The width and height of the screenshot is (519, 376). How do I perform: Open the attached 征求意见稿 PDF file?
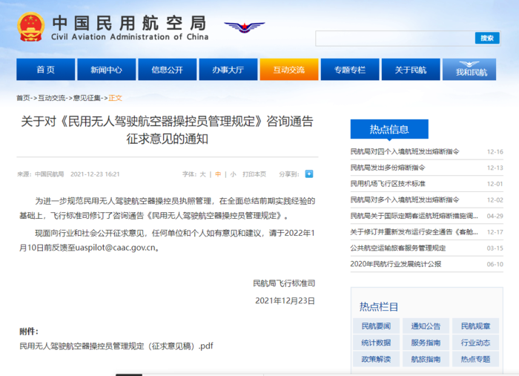[x=116, y=346]
